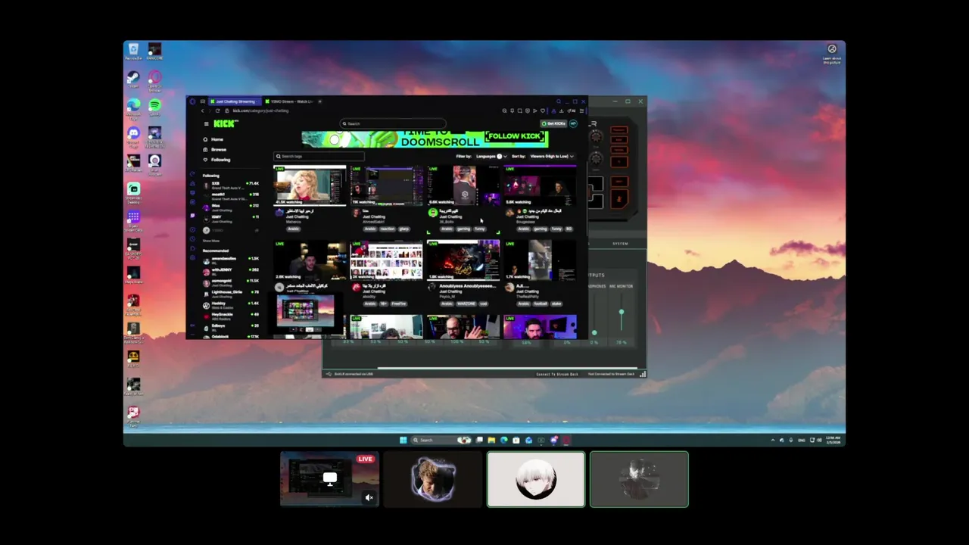Focus the Kick top search box
Screen dimensions: 969x545
pos(391,123)
